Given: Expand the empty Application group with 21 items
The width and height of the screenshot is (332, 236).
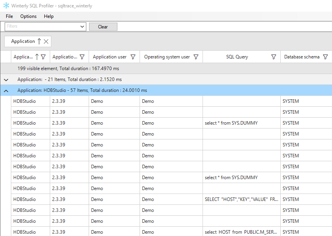Looking at the screenshot, I should click(x=6, y=80).
